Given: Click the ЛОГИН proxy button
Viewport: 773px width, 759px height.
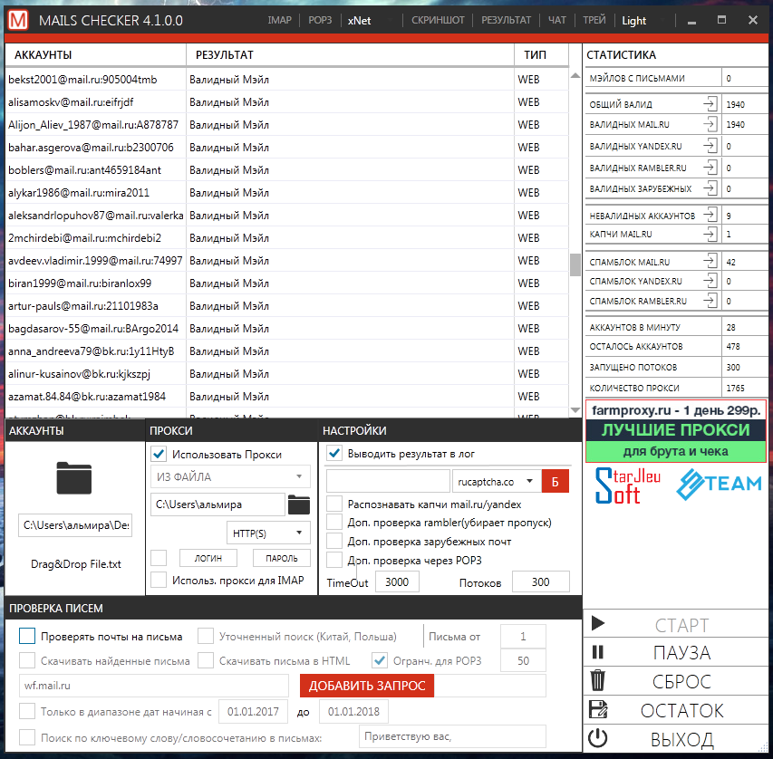Looking at the screenshot, I should [208, 558].
